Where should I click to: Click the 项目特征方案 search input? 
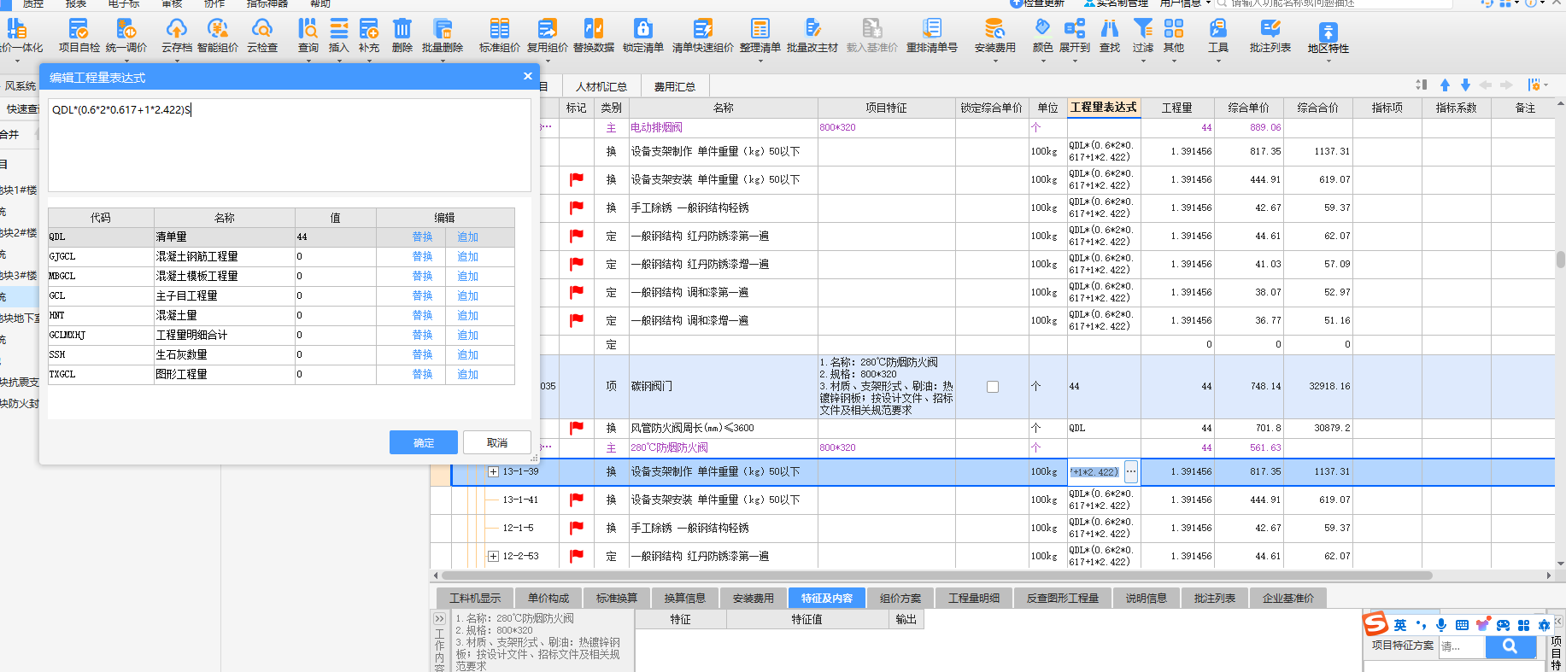[x=1462, y=646]
